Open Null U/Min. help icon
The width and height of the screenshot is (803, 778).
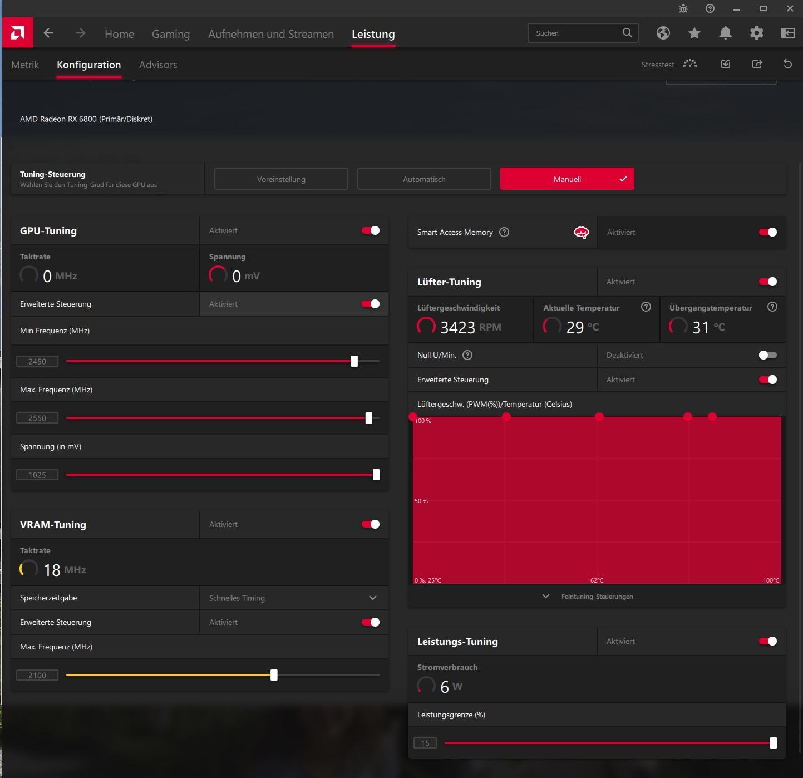[467, 355]
